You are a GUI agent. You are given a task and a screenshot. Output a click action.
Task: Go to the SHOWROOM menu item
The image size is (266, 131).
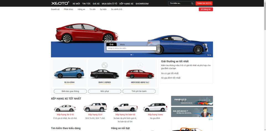142,4
